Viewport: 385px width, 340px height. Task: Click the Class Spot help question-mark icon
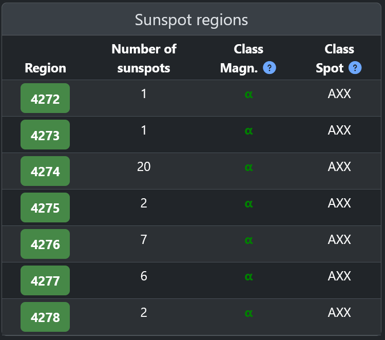[355, 68]
